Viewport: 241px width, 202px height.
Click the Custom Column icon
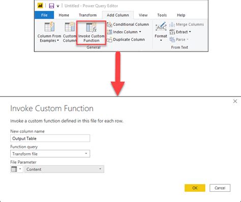click(x=70, y=27)
